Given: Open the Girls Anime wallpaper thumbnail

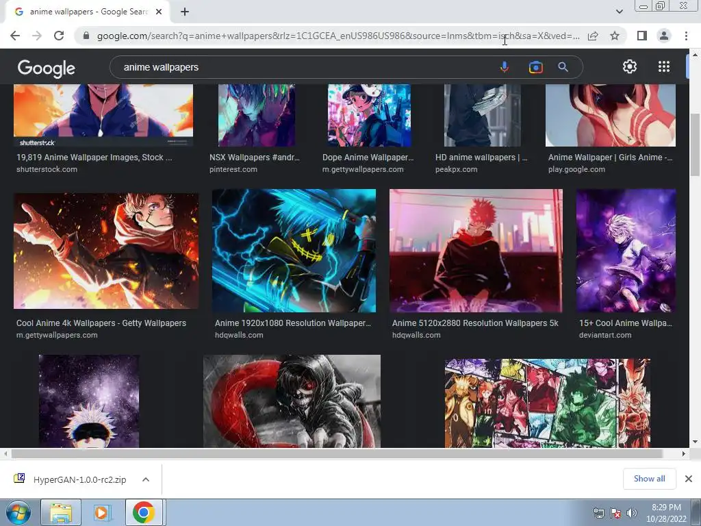Looking at the screenshot, I should (610, 115).
